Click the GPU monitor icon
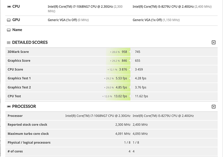 pos(9,20)
